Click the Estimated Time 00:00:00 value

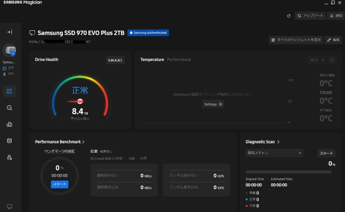pyautogui.click(x=279, y=185)
